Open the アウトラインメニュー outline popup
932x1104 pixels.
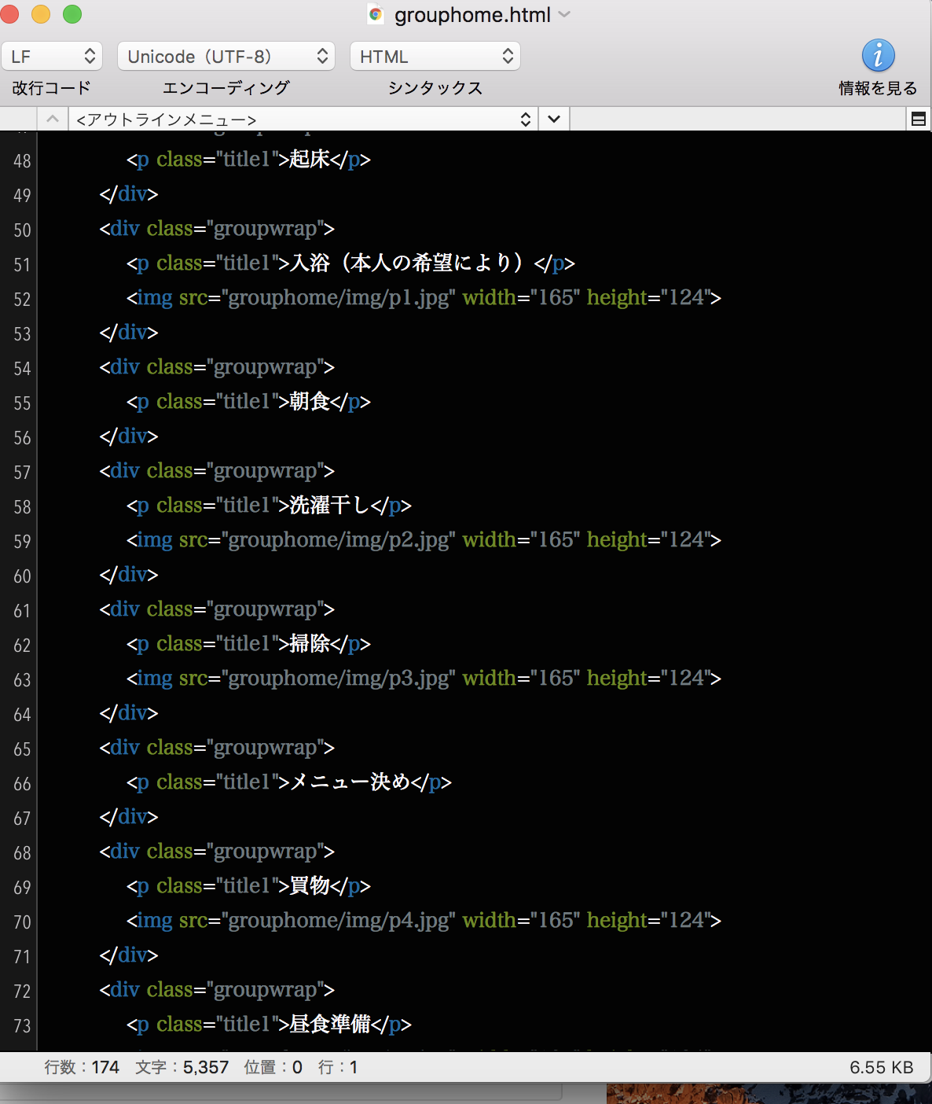click(303, 120)
